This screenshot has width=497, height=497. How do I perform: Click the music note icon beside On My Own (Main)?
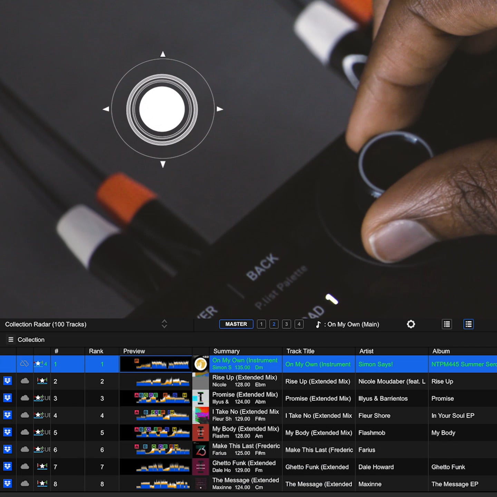click(x=318, y=324)
